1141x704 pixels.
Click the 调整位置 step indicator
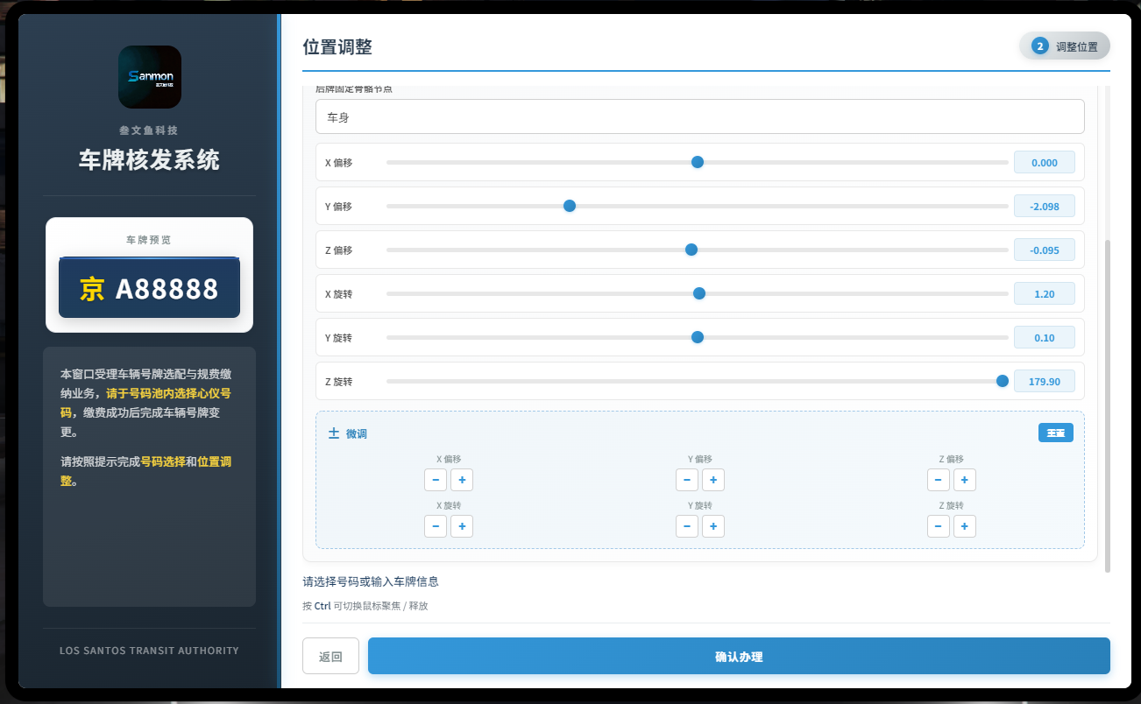[1065, 46]
